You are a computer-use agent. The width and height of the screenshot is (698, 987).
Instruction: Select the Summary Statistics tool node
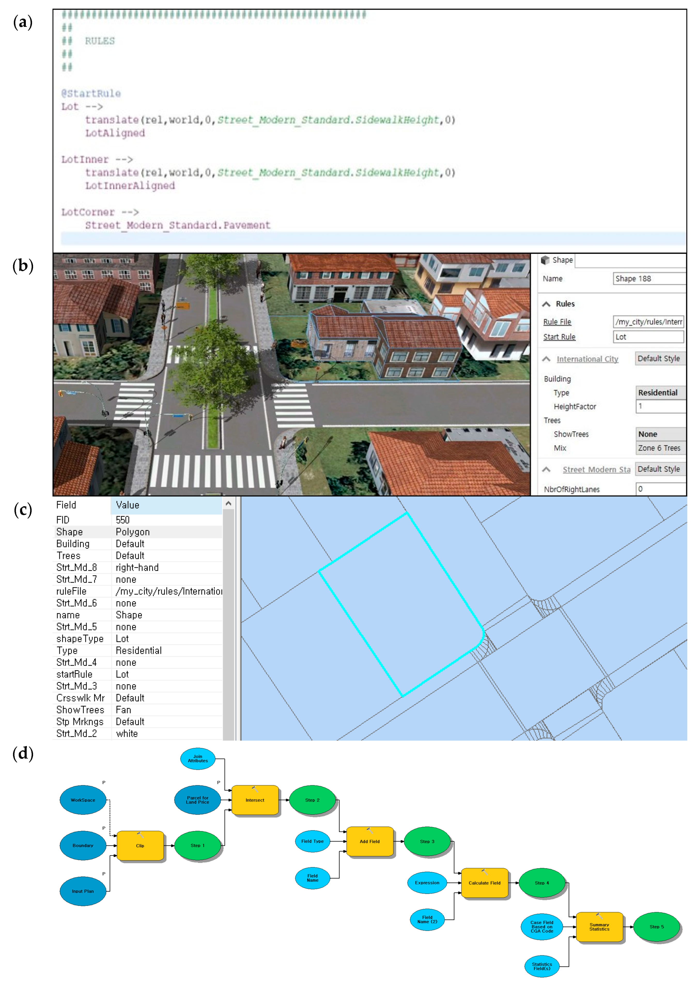click(599, 927)
